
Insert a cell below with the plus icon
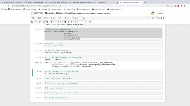point(36,22)
